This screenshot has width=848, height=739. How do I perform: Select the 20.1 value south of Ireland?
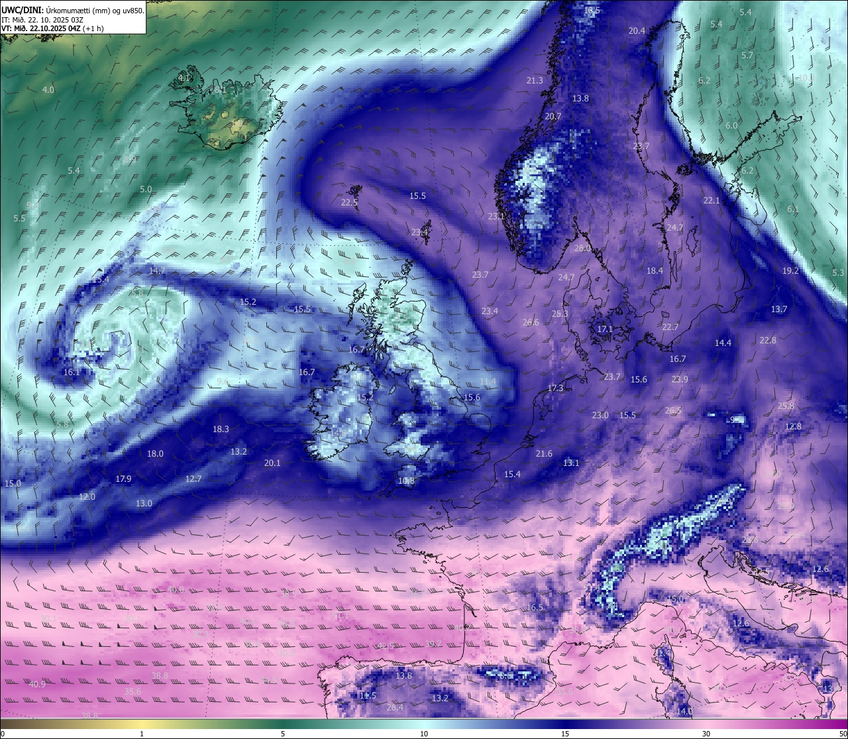[272, 463]
